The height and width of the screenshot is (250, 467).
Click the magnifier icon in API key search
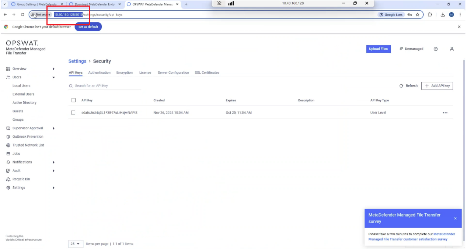(x=70, y=86)
